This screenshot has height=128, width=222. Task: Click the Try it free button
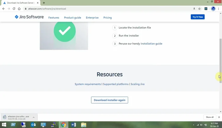198,17
